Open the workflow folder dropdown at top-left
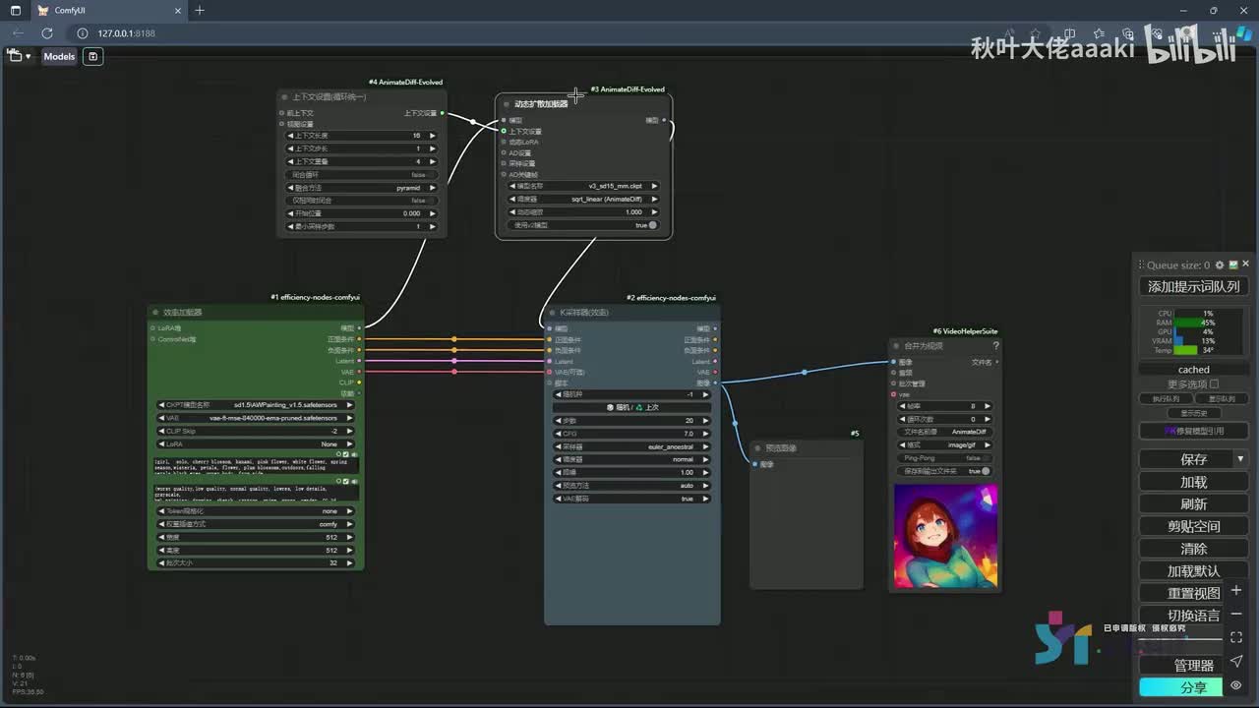The height and width of the screenshot is (708, 1259). (19, 56)
